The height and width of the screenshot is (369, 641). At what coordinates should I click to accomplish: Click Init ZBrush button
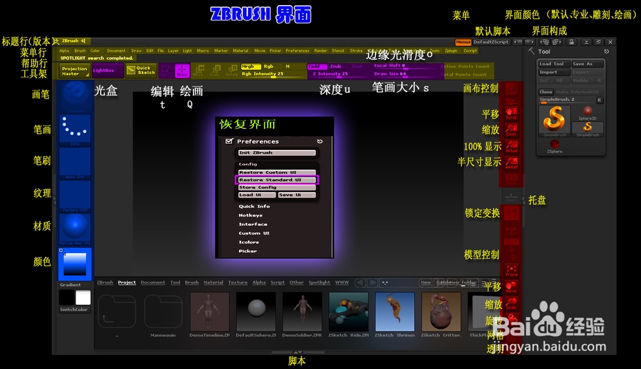[277, 153]
